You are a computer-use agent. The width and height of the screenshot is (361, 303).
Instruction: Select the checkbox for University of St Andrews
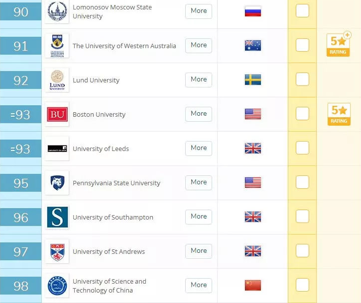[x=302, y=250]
